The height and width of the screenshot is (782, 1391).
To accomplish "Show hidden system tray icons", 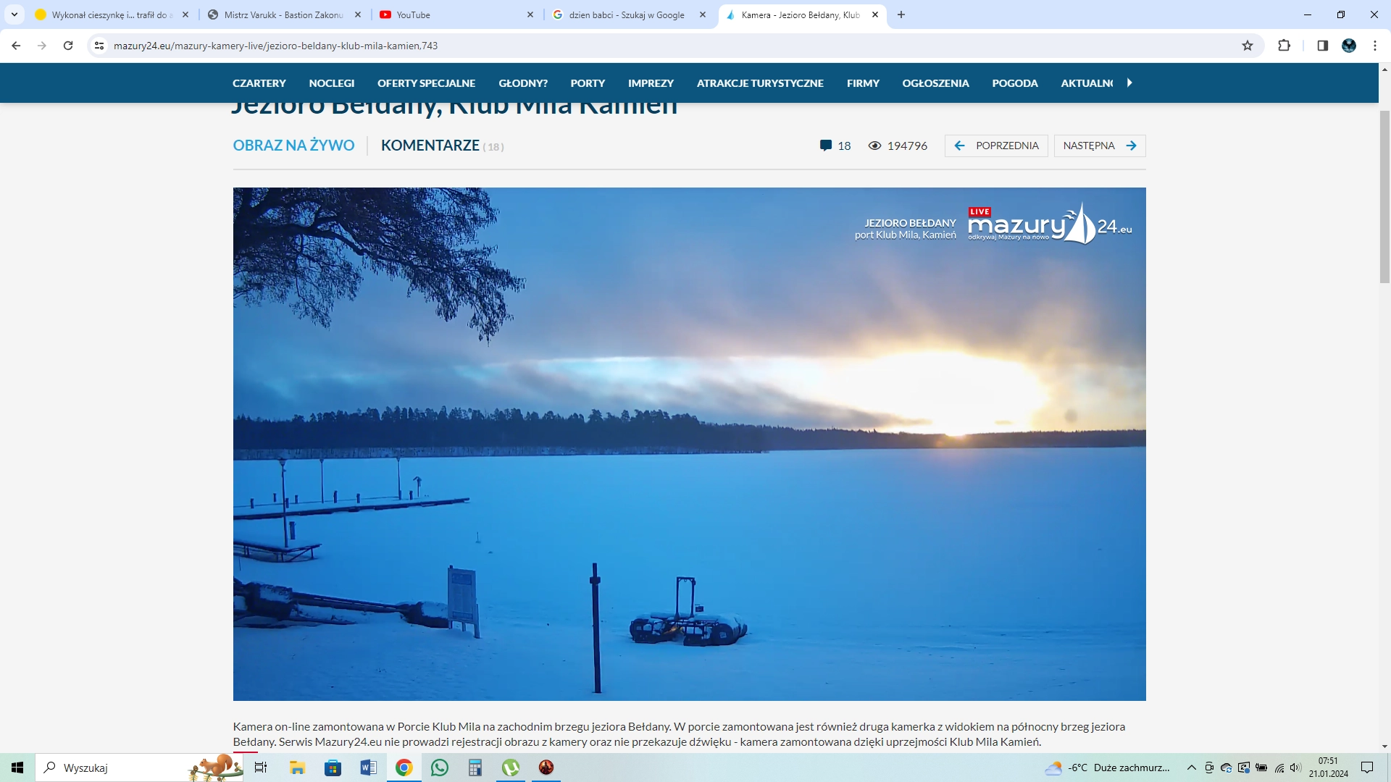I will pos(1191,768).
